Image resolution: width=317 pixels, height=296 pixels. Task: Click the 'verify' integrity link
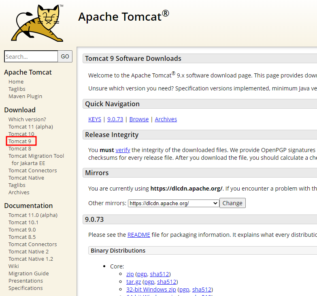click(123, 150)
